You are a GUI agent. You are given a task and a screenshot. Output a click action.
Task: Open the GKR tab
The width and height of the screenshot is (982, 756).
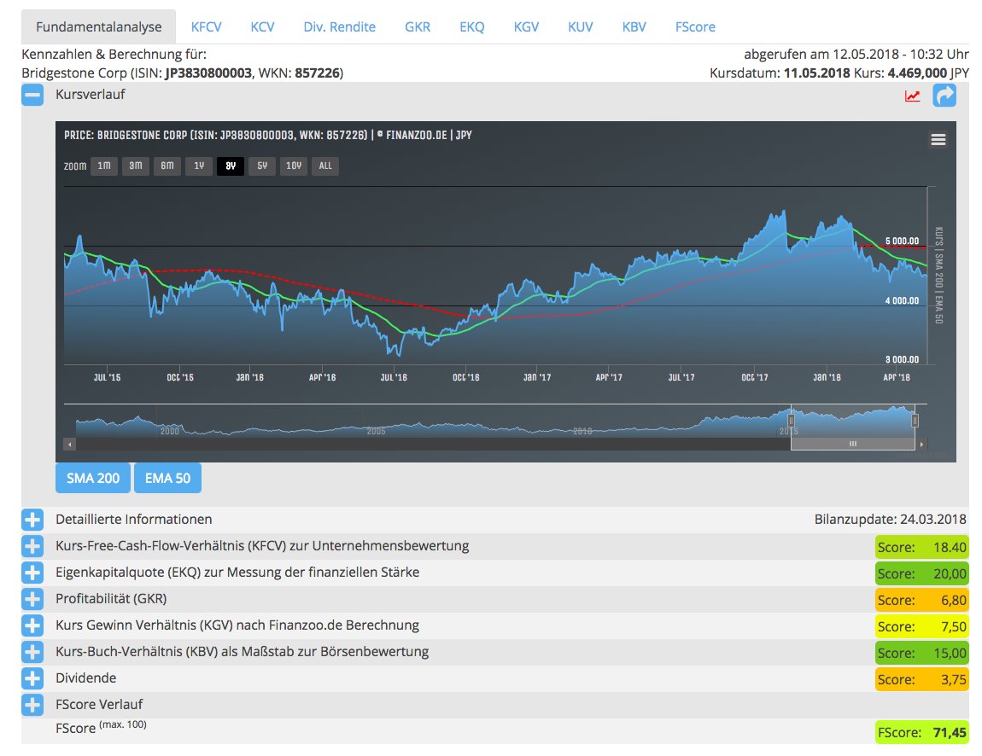pyautogui.click(x=417, y=27)
